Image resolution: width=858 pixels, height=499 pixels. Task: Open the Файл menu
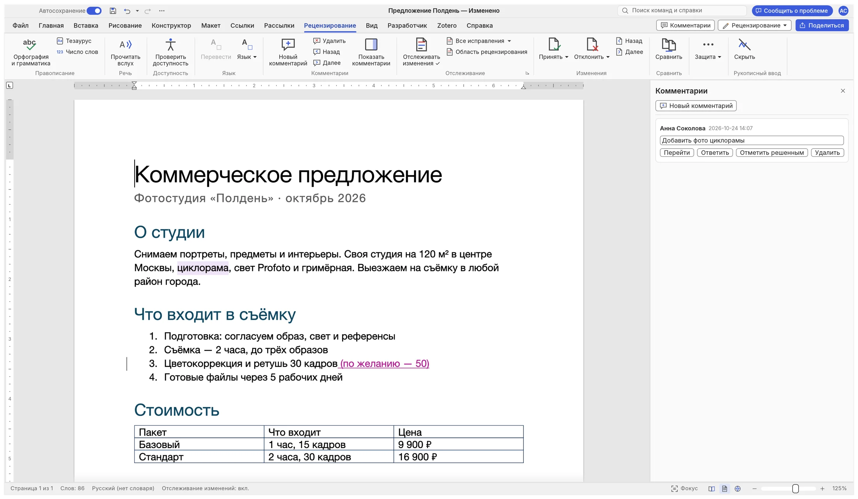pos(20,25)
